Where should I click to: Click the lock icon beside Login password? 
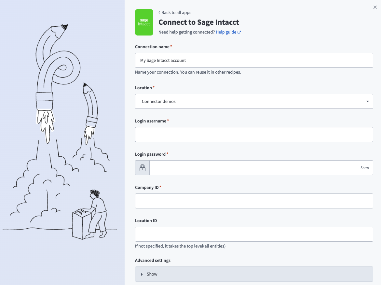pos(142,167)
